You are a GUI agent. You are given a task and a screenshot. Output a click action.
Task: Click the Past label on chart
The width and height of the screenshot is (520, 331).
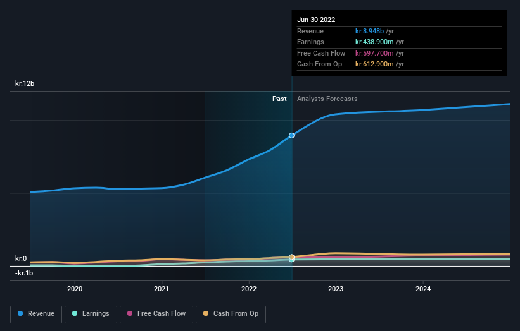click(x=279, y=99)
